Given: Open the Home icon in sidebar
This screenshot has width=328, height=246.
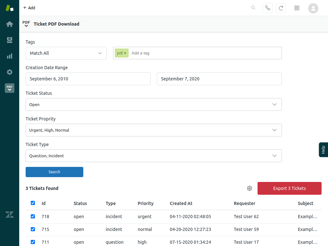Looking at the screenshot, I should pyautogui.click(x=10, y=24).
